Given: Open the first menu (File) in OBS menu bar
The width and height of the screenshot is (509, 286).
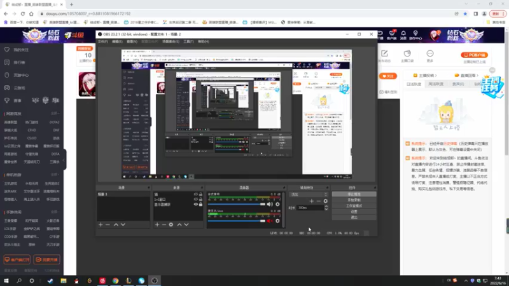Looking at the screenshot, I should [102, 41].
